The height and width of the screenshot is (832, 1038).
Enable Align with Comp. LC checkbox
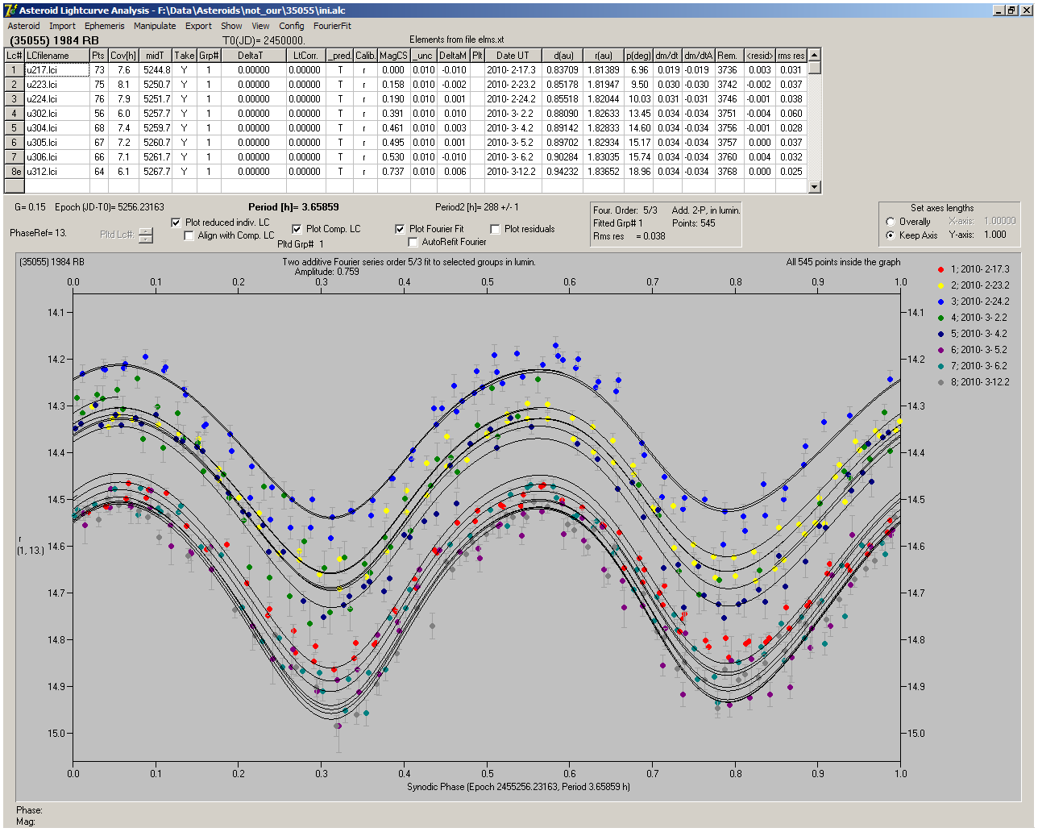click(x=189, y=235)
